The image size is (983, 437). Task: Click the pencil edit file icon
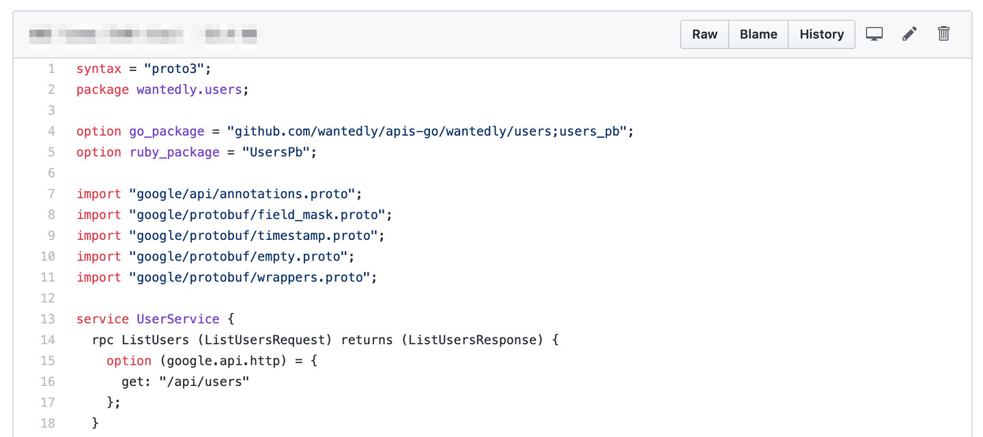point(909,34)
